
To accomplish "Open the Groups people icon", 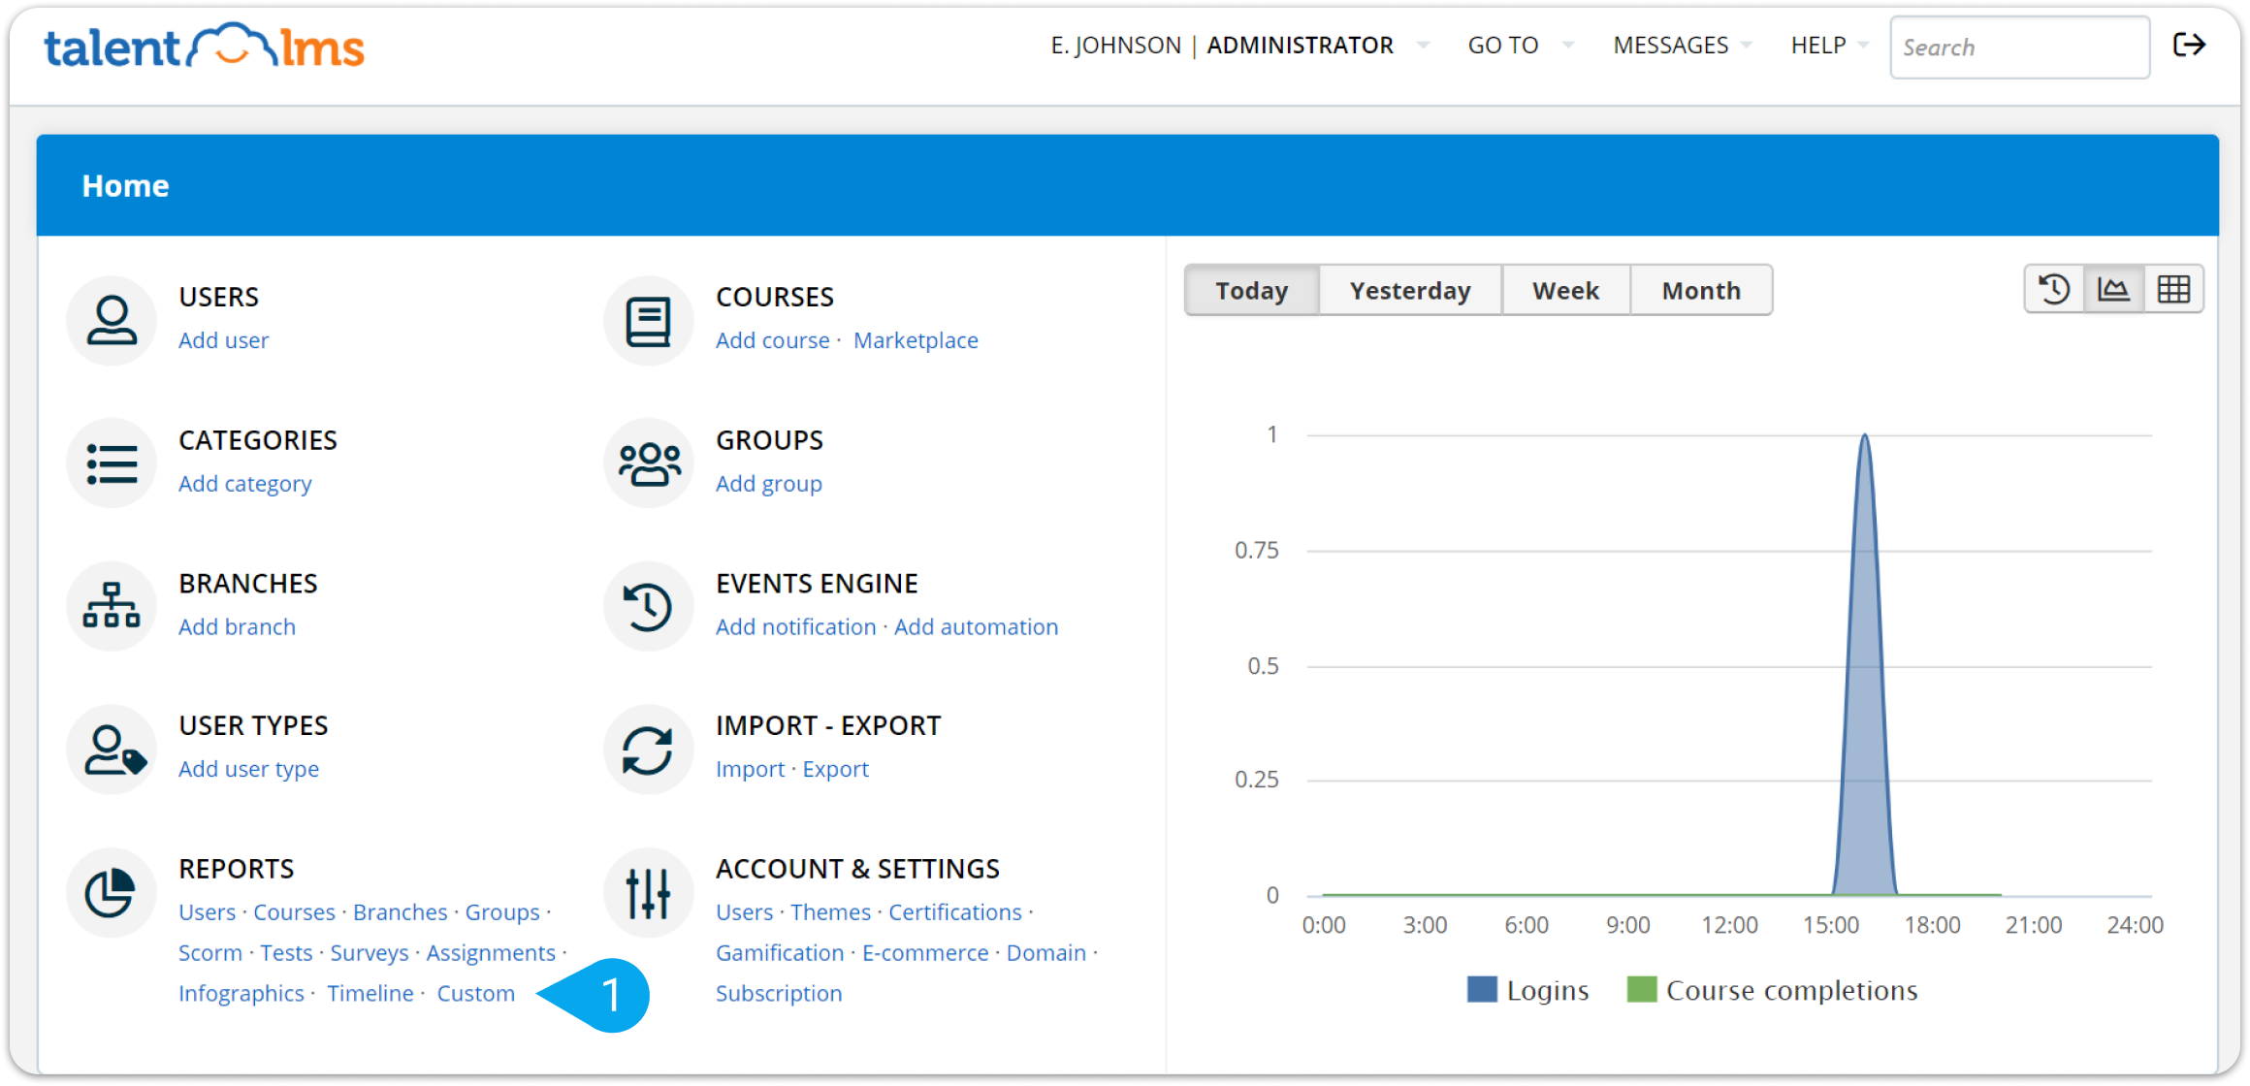I will [x=648, y=463].
